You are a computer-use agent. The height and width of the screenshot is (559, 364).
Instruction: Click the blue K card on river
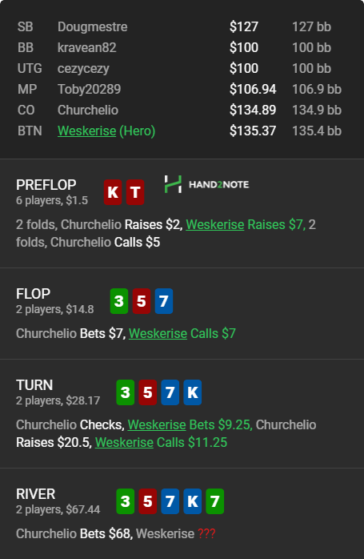click(x=192, y=501)
